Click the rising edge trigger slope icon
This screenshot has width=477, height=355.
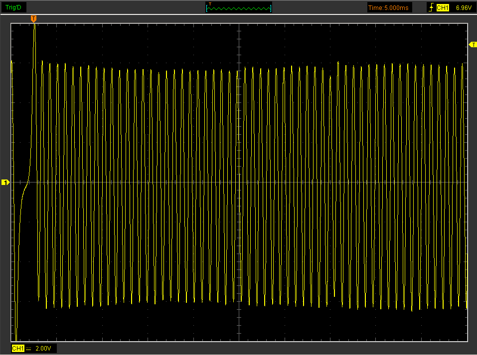tap(431, 7)
